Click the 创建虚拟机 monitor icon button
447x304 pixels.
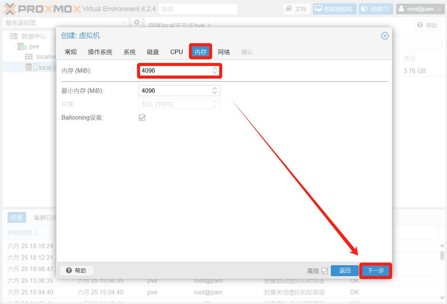tap(335, 9)
